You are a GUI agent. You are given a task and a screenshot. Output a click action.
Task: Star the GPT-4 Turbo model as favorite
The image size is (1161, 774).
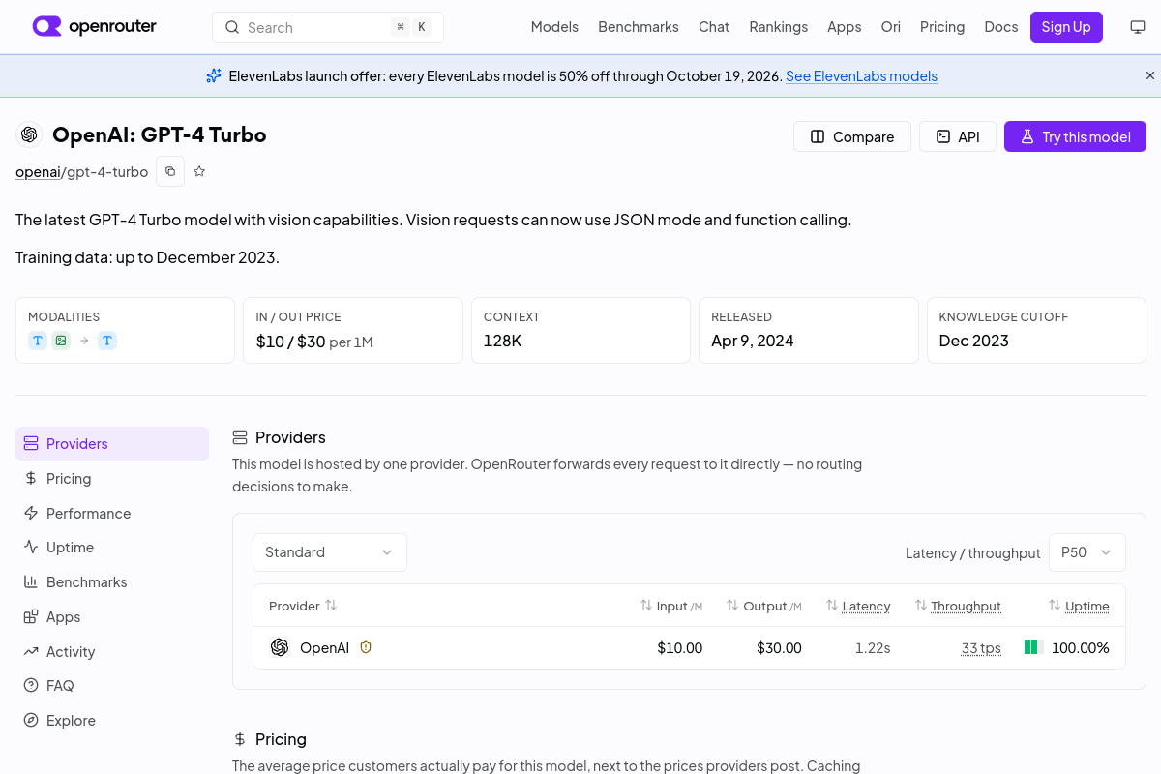pyautogui.click(x=199, y=171)
